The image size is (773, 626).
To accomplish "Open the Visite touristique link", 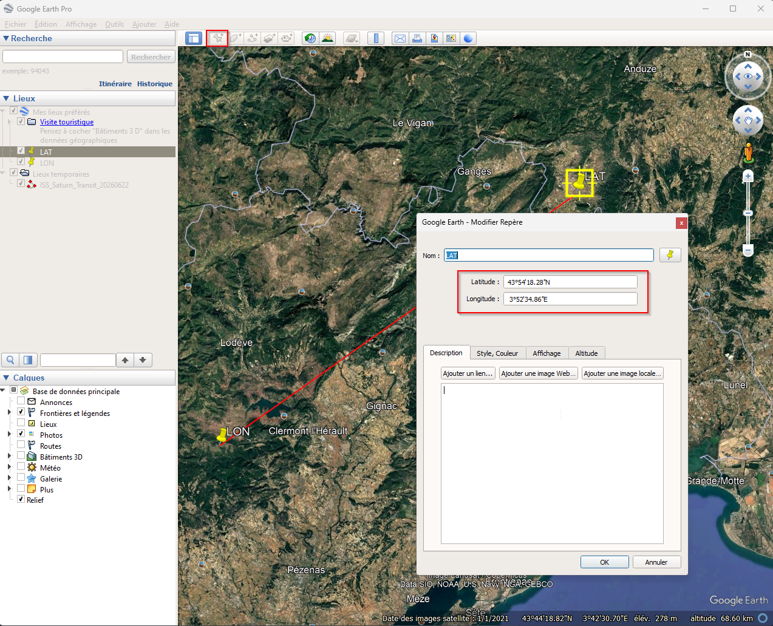I will [x=67, y=122].
